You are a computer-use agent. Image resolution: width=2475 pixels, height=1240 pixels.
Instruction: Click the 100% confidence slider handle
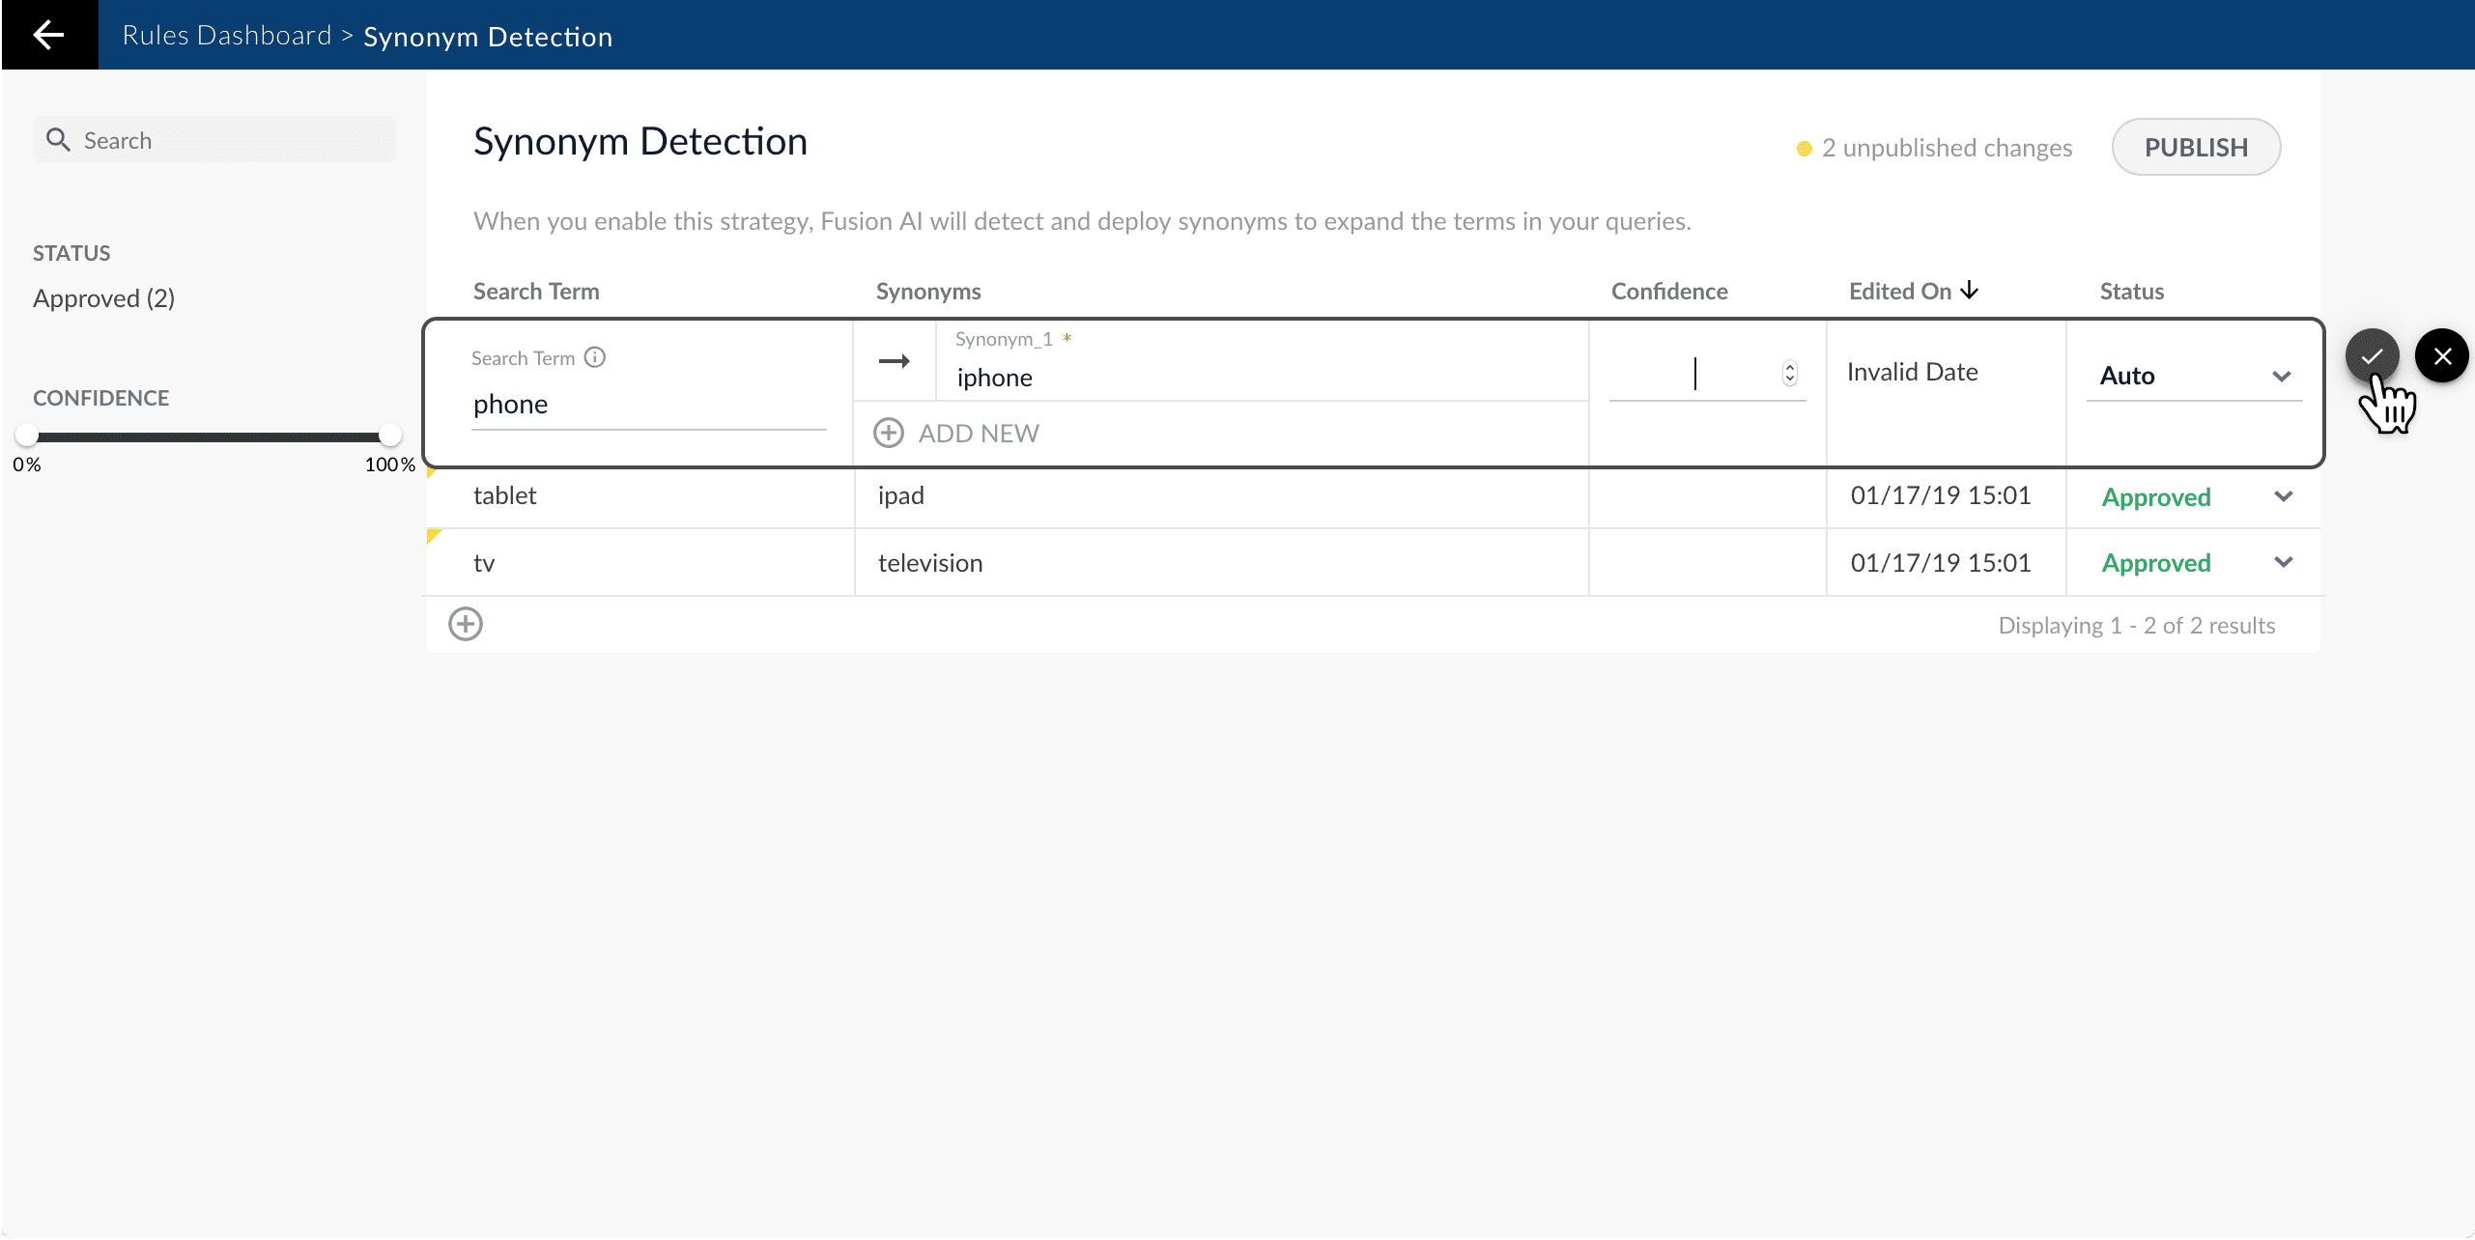pos(389,436)
